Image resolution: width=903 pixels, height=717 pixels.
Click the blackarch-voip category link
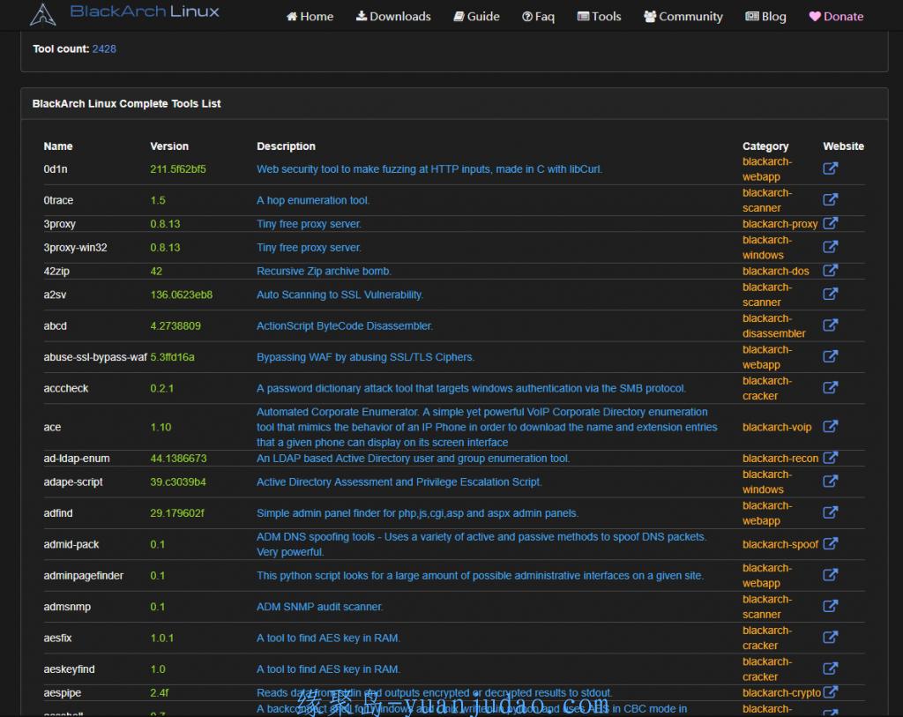[777, 428]
